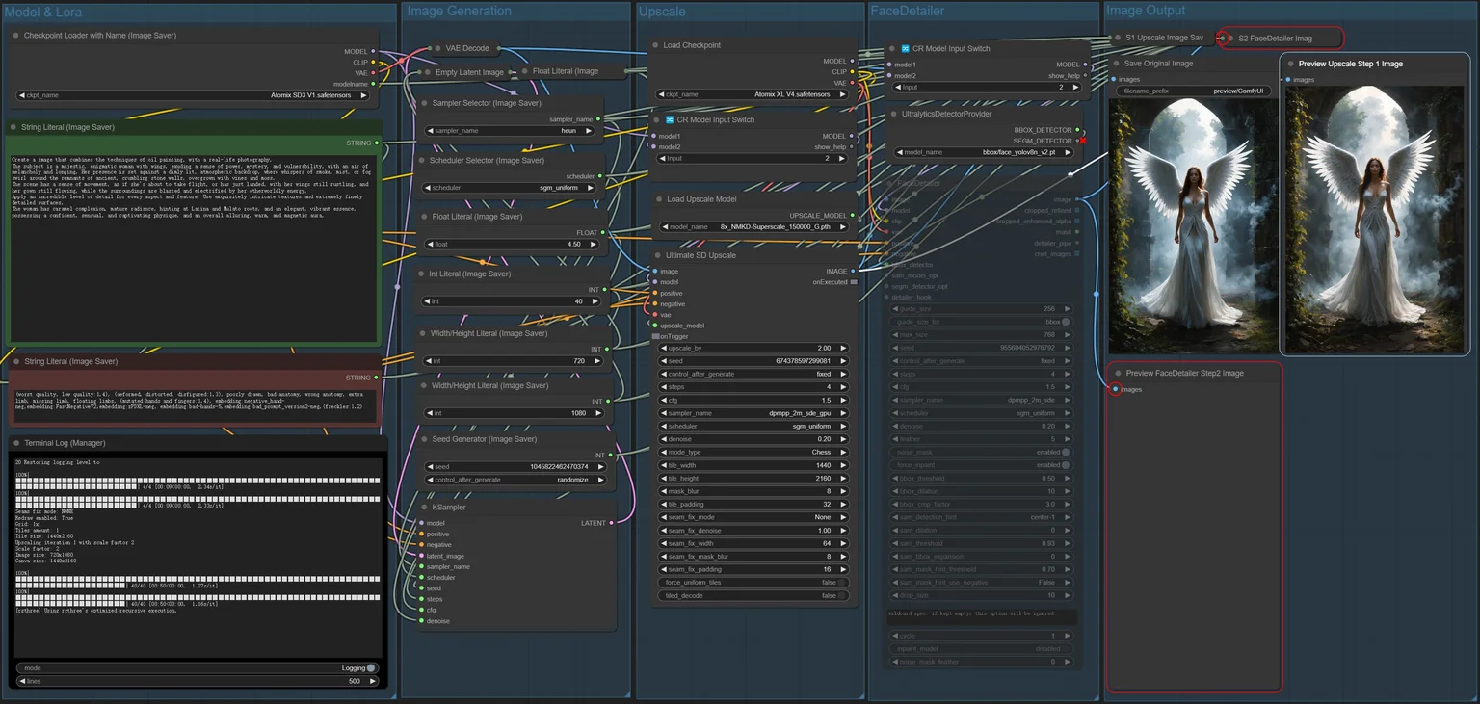This screenshot has height=704, width=1480.
Task: Click the Save Original Image angel thumbnail
Action: [1193, 226]
